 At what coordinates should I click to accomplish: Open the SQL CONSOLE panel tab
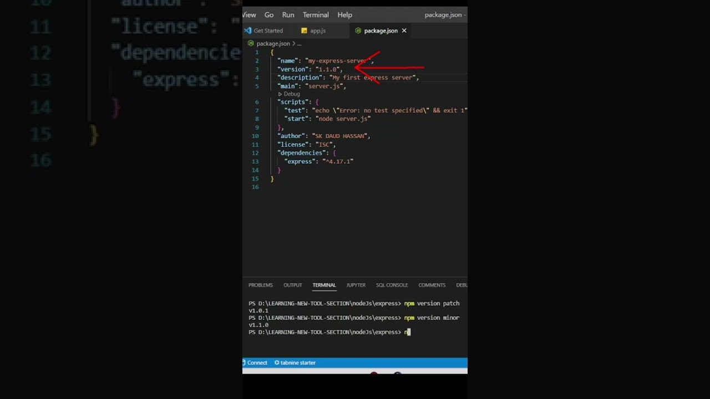click(x=392, y=285)
